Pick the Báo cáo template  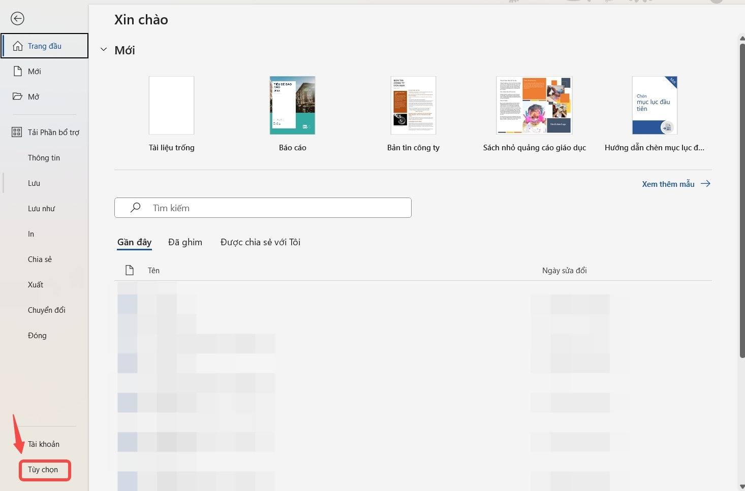pyautogui.click(x=292, y=114)
